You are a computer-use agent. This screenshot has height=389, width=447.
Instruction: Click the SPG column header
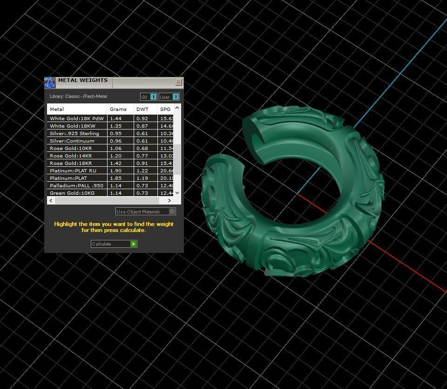165,109
